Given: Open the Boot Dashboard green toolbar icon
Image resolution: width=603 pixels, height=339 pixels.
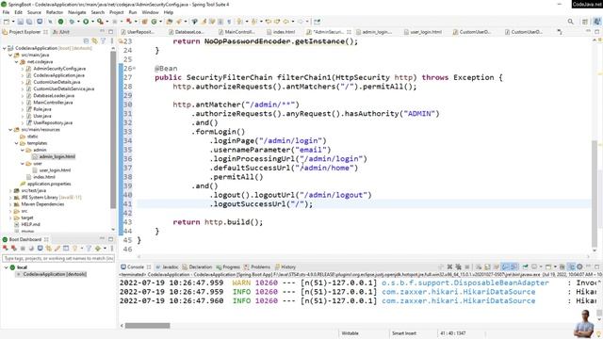Looking at the screenshot, I should click(60, 22).
